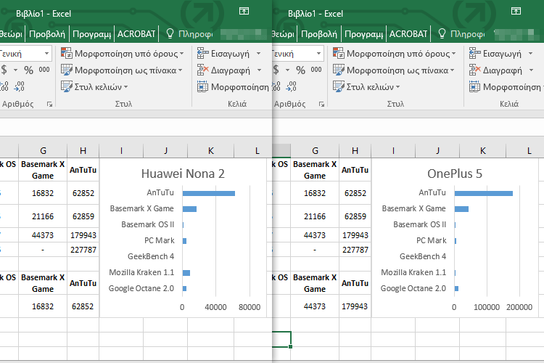Viewport: 544px width, 363px height.
Task: Switch to Προγραμμ tab in OnePlus 5 window
Action: [x=363, y=33]
